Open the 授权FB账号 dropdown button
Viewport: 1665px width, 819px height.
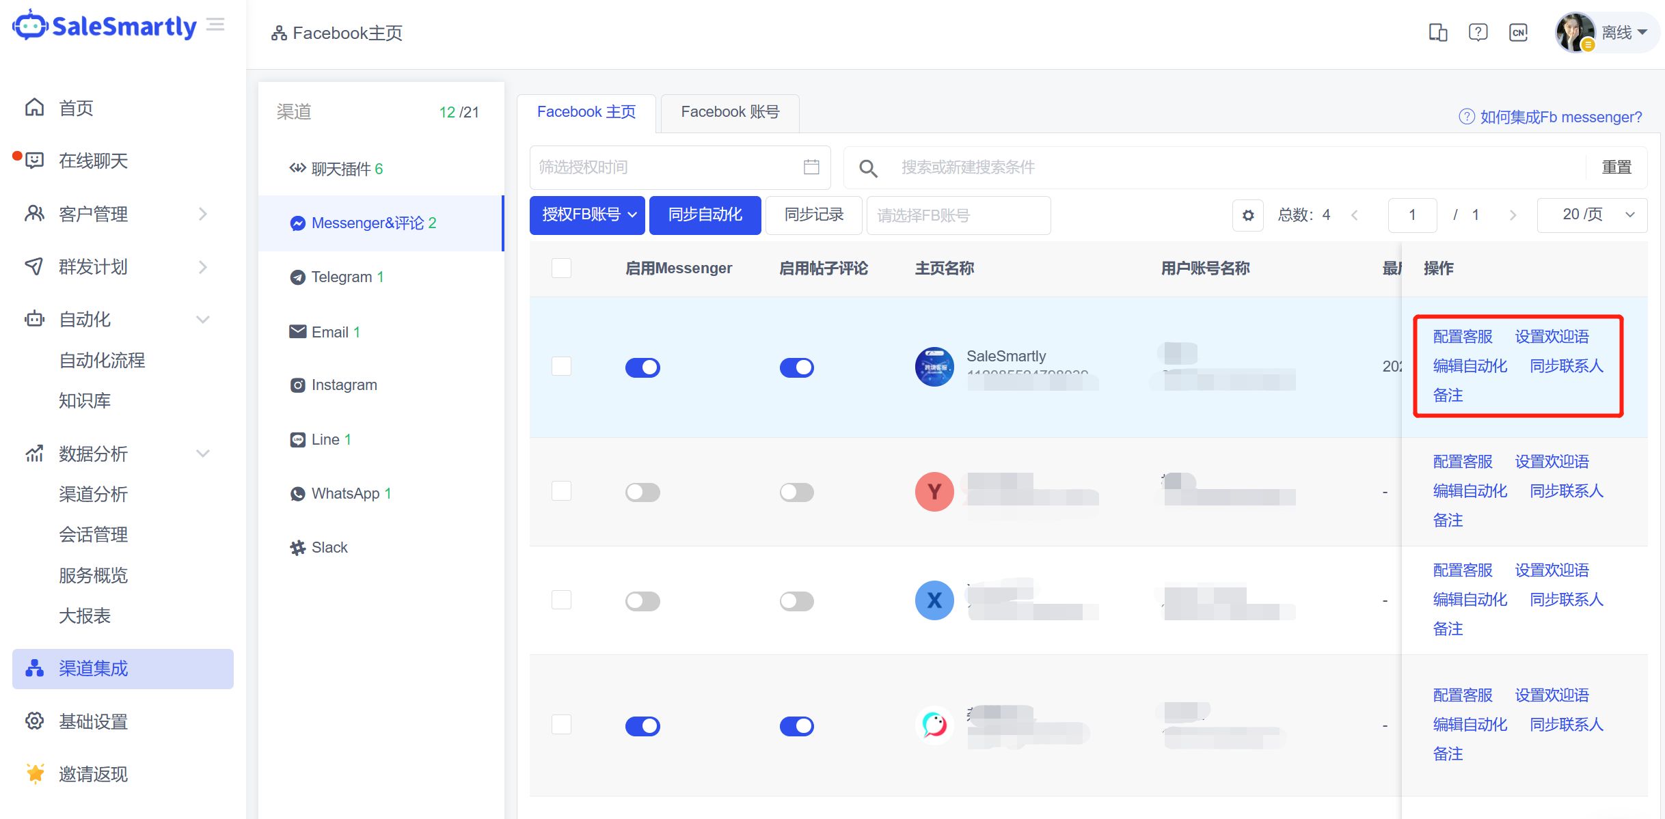(588, 215)
